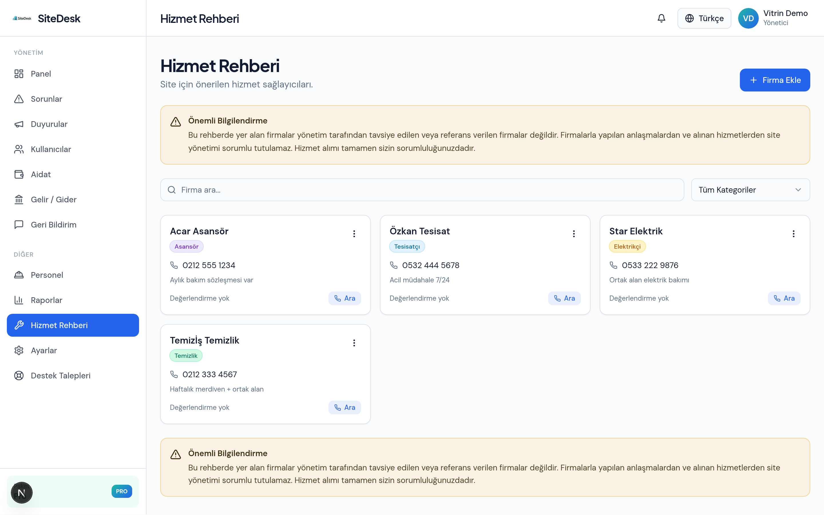The width and height of the screenshot is (824, 515).
Task: Expand the Tüm Kategoriler dropdown
Action: click(750, 190)
